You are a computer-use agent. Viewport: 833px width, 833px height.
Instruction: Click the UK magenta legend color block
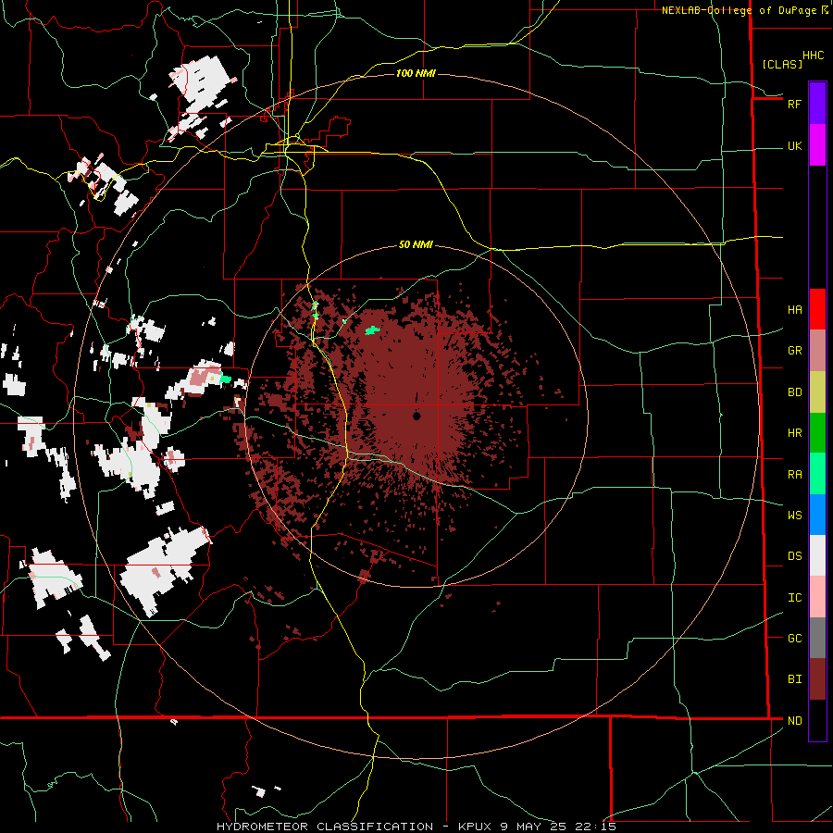(x=817, y=145)
